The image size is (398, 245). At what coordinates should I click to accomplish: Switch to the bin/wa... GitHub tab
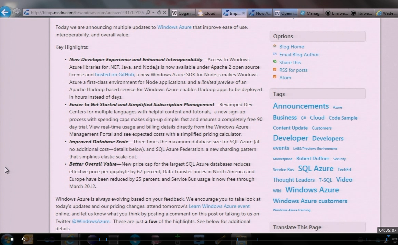click(x=337, y=13)
